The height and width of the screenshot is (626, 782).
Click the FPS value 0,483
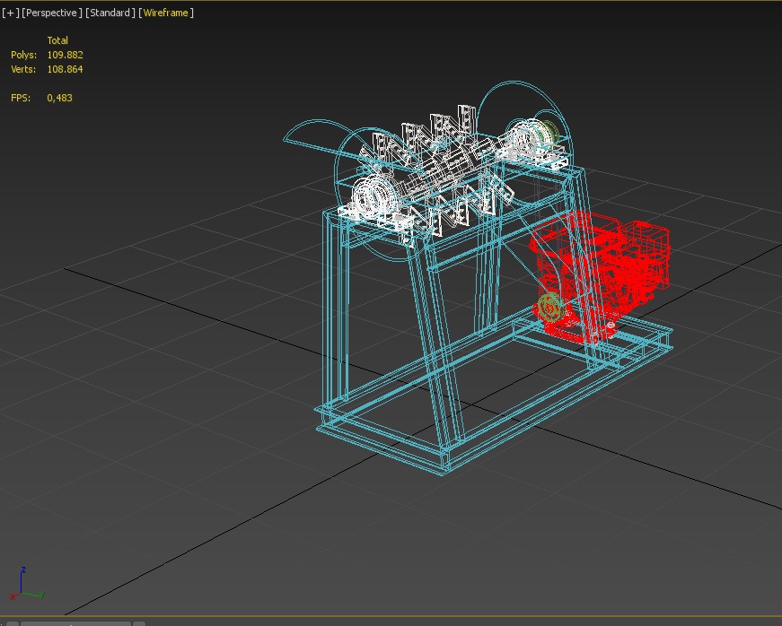point(60,98)
